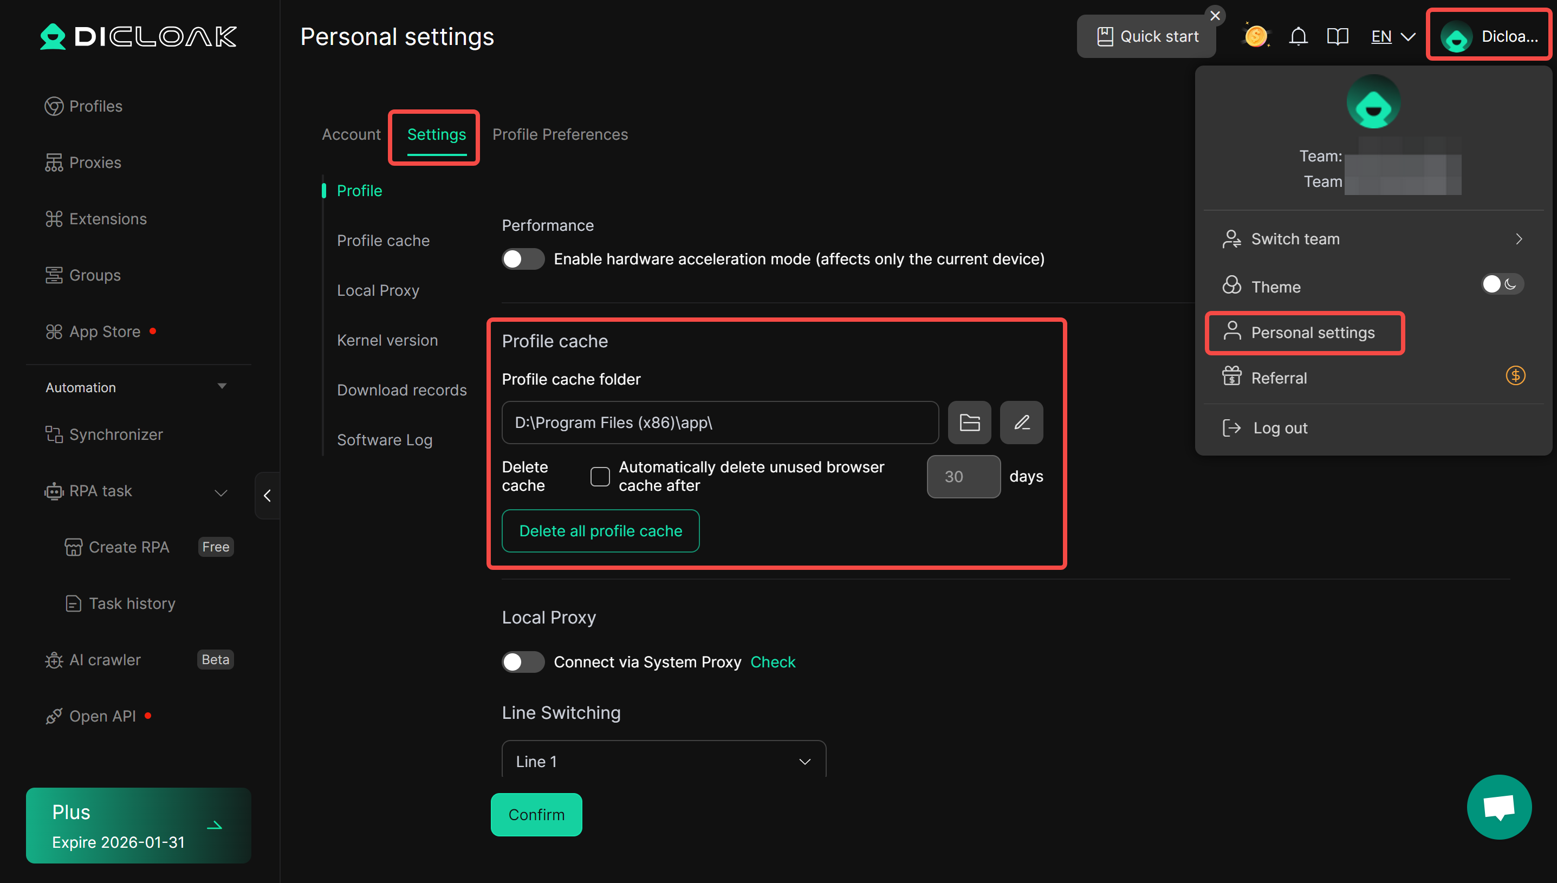Click the Plus plan expiry banner

click(138, 826)
